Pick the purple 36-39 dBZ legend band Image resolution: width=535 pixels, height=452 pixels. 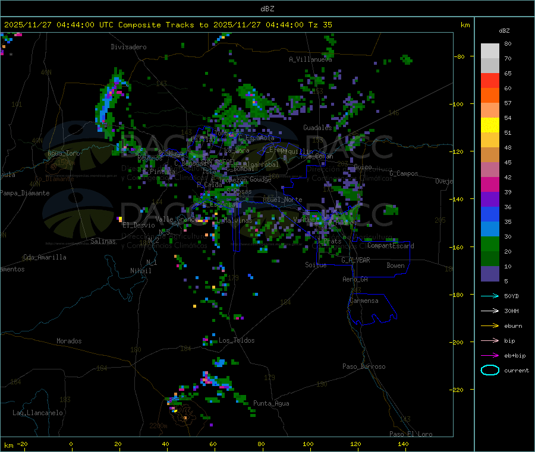[490, 200]
